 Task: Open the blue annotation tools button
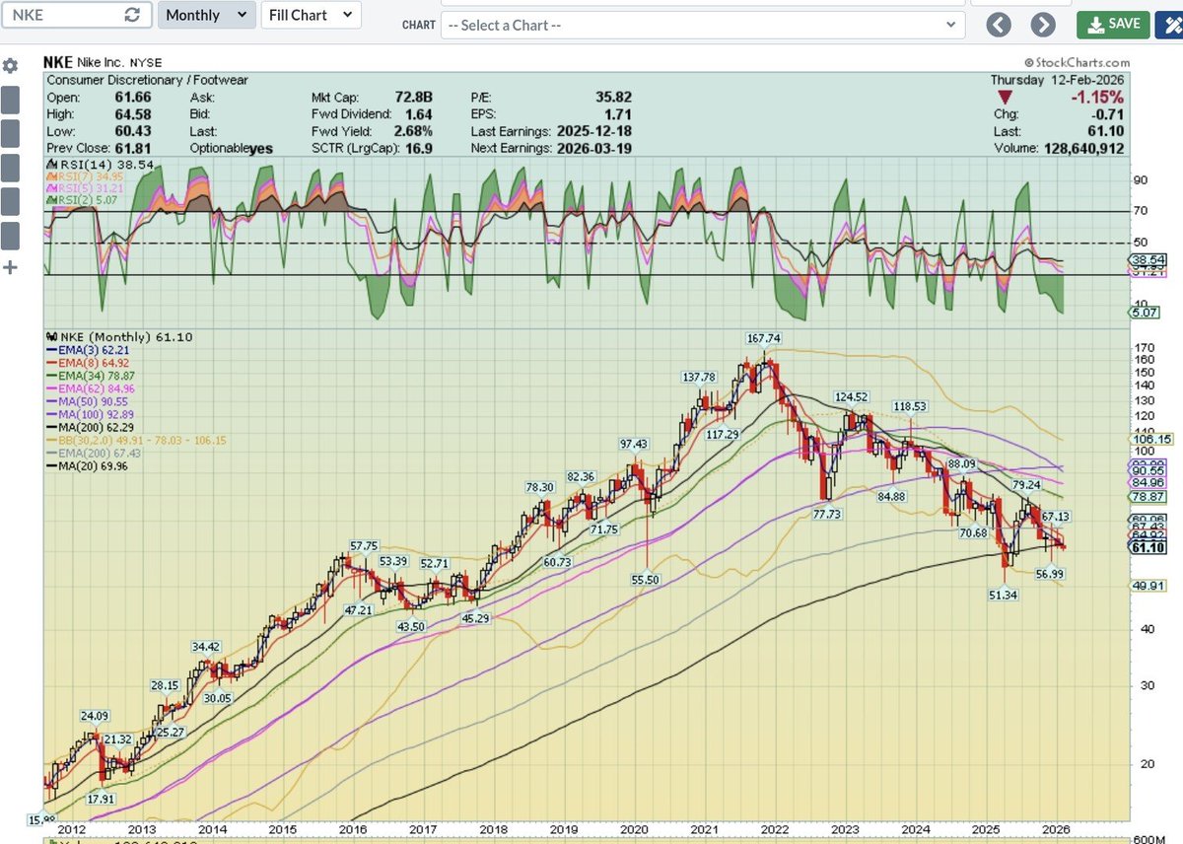(x=1168, y=24)
